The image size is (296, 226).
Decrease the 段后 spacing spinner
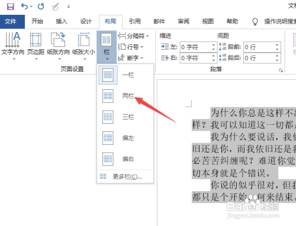pos(277,60)
